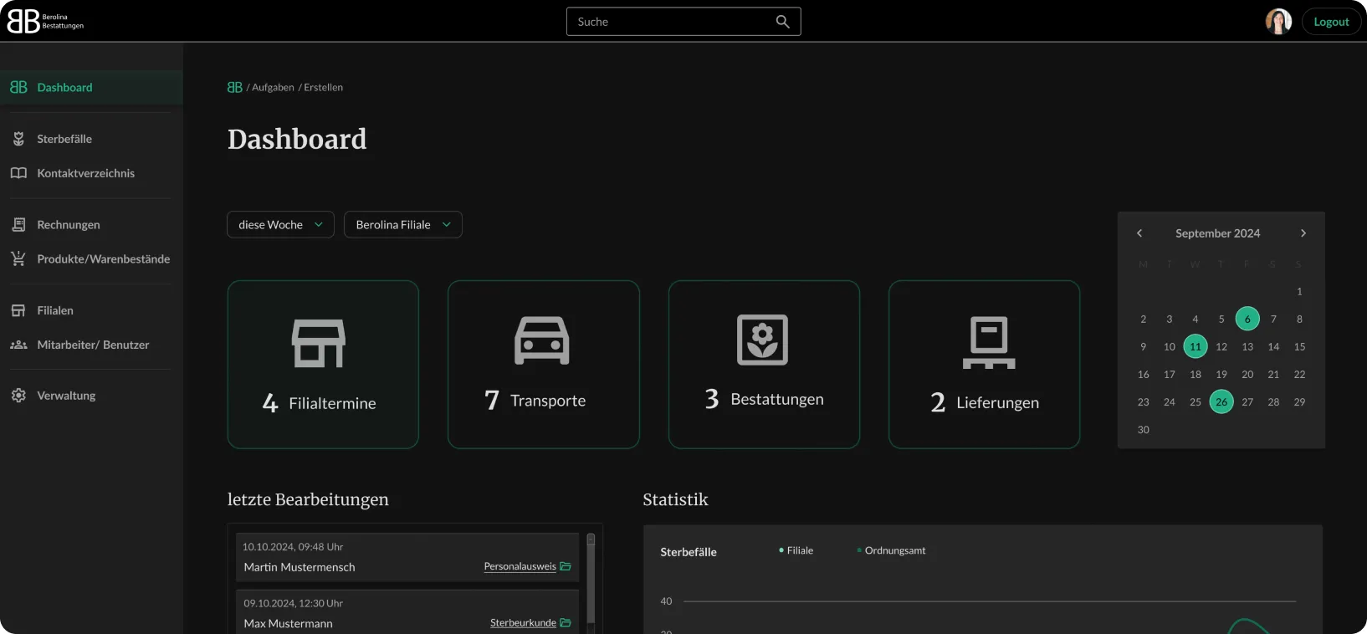Click folder icon next to Personalausweis
This screenshot has height=634, width=1367.
point(566,566)
